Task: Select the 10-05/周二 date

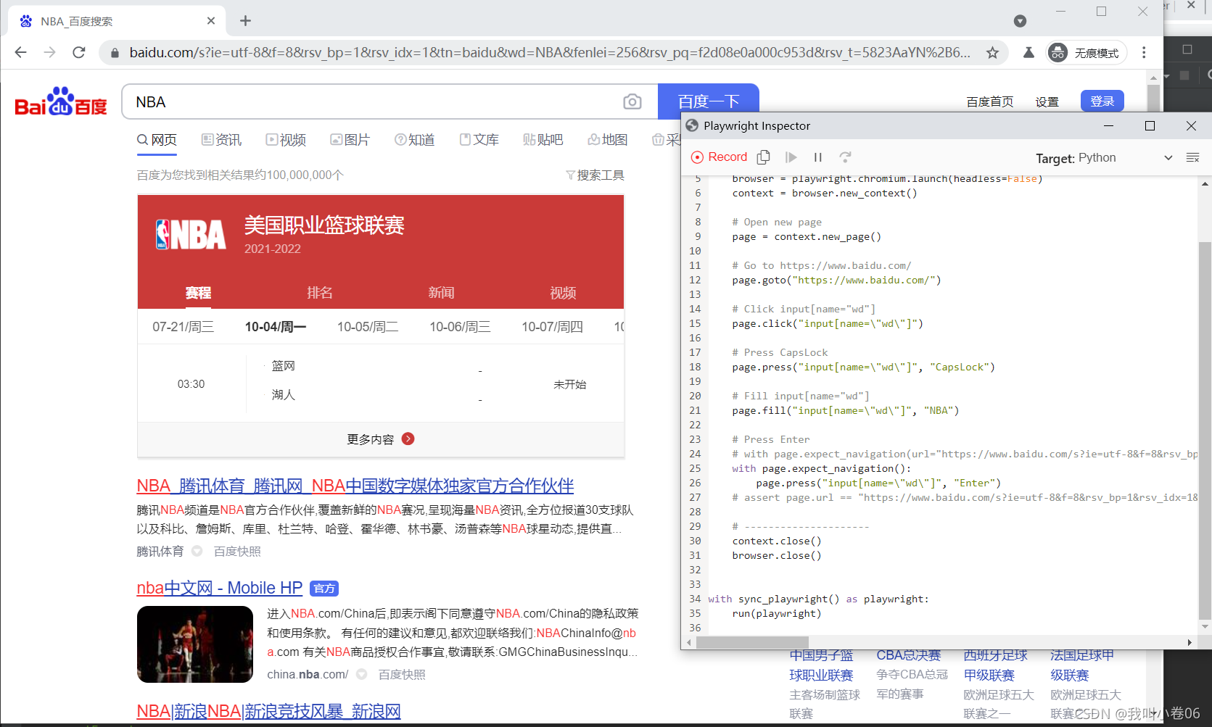Action: click(x=368, y=327)
